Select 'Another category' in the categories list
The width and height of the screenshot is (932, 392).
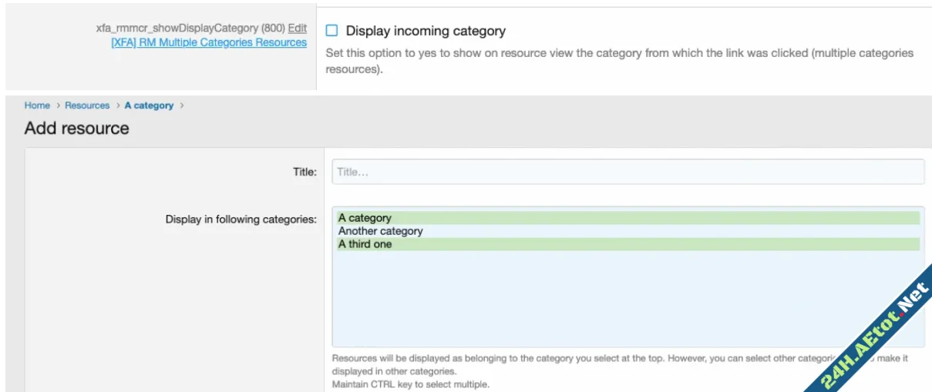[380, 231]
